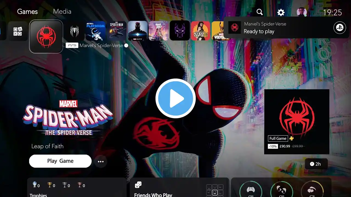Switch to the Games tab
Image resolution: width=351 pixels, height=197 pixels.
point(27,12)
